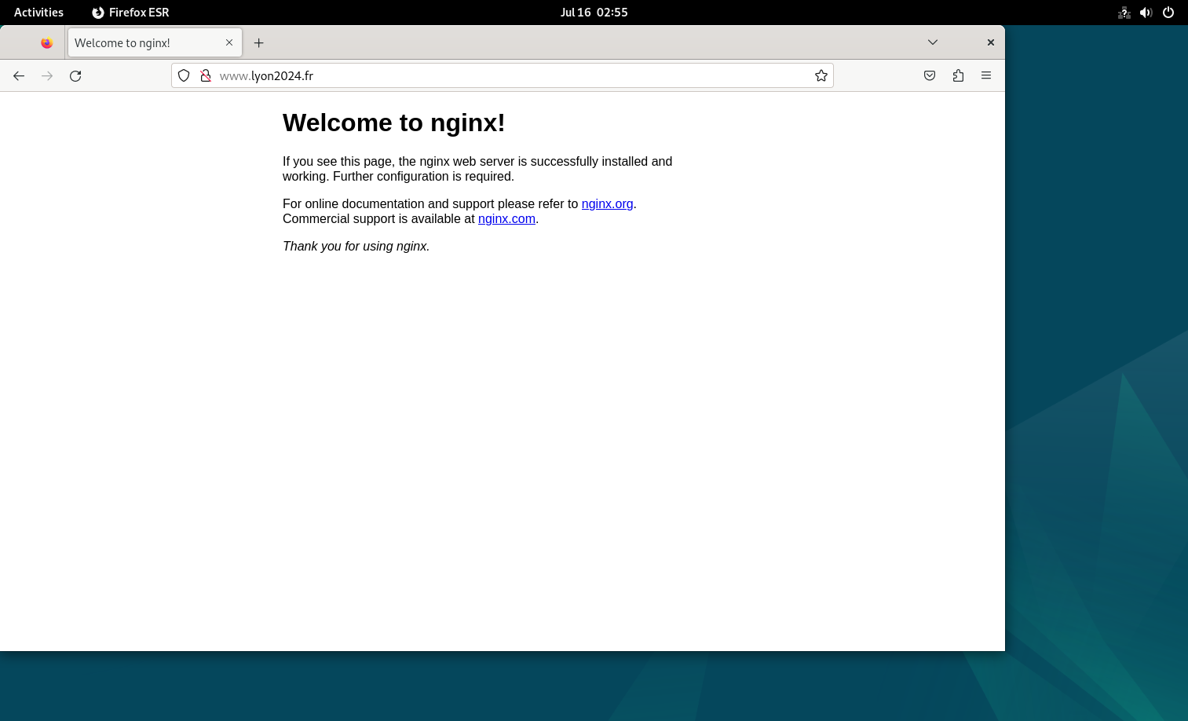Go back to the previous page

coord(19,75)
